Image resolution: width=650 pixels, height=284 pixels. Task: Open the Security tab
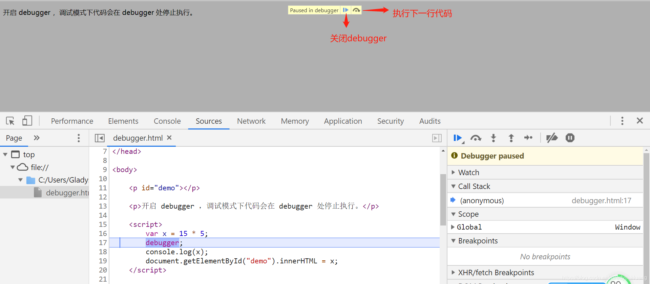pyautogui.click(x=391, y=121)
